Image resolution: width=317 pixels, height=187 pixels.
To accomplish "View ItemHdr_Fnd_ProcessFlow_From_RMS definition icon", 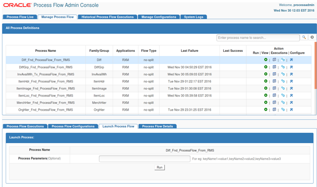I will [274, 81].
